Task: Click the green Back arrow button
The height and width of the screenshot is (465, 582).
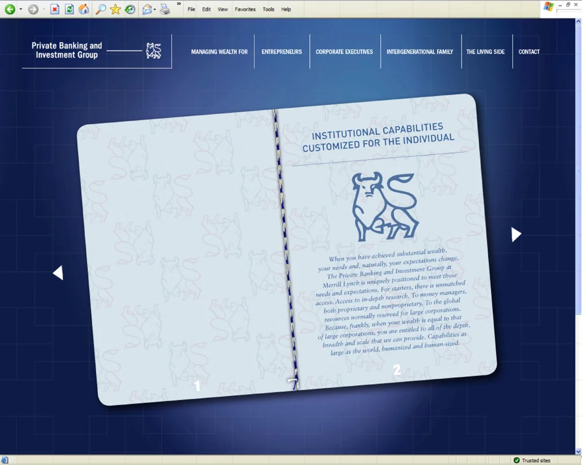Action: click(10, 9)
